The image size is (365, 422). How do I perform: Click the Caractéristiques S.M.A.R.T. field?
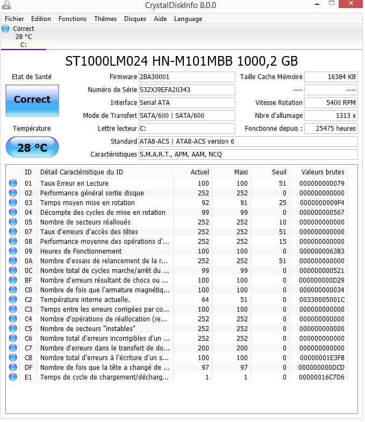pyautogui.click(x=248, y=154)
